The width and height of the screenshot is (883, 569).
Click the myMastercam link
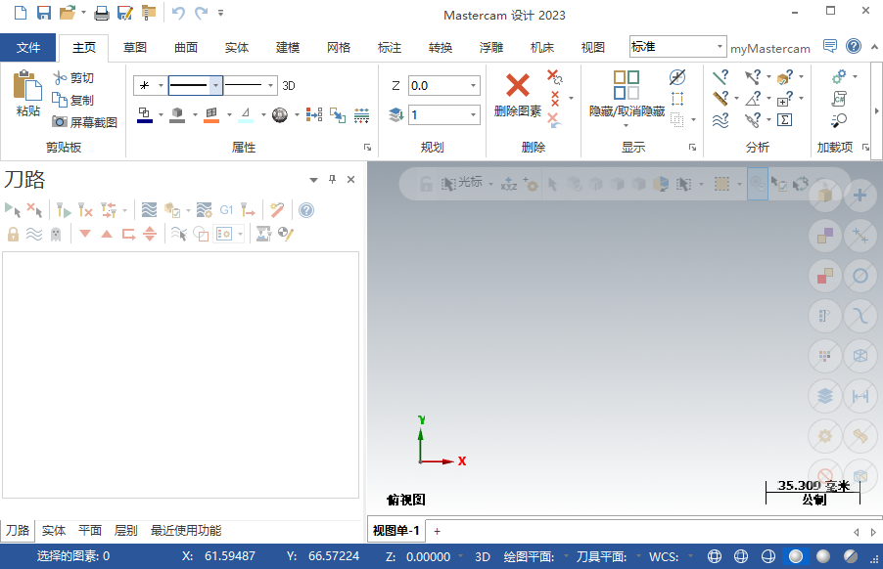point(770,48)
